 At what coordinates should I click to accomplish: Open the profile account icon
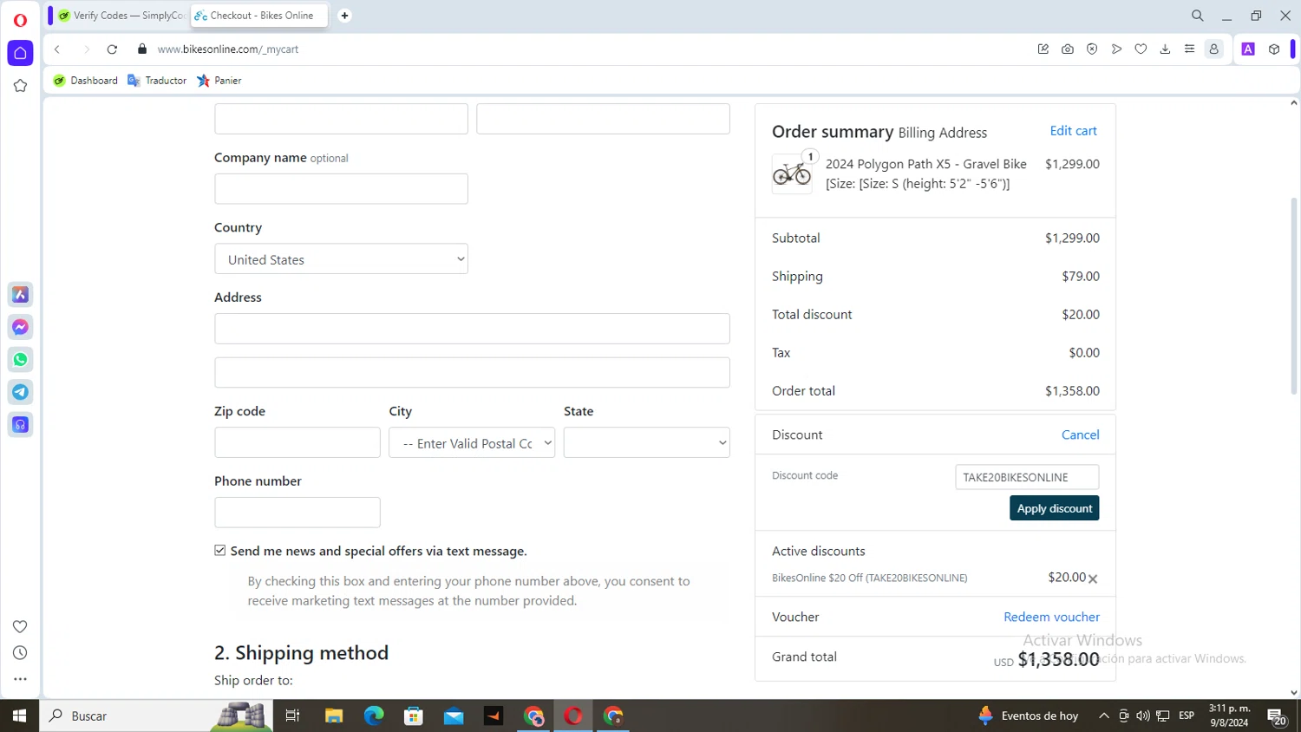pos(1214,49)
